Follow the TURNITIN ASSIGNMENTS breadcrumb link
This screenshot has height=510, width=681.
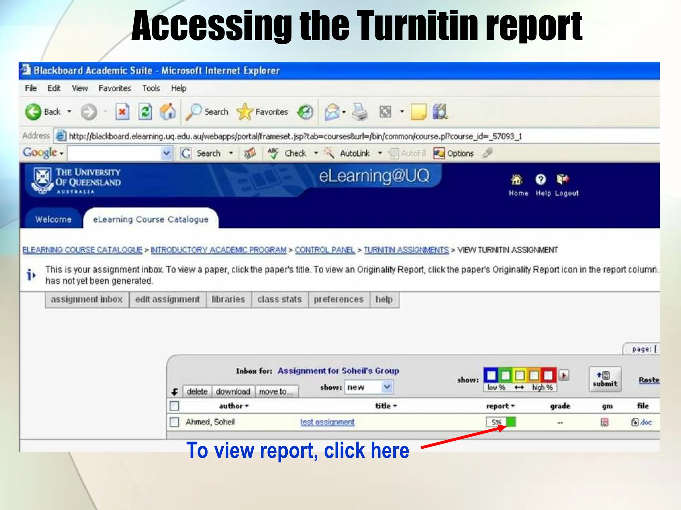406,250
